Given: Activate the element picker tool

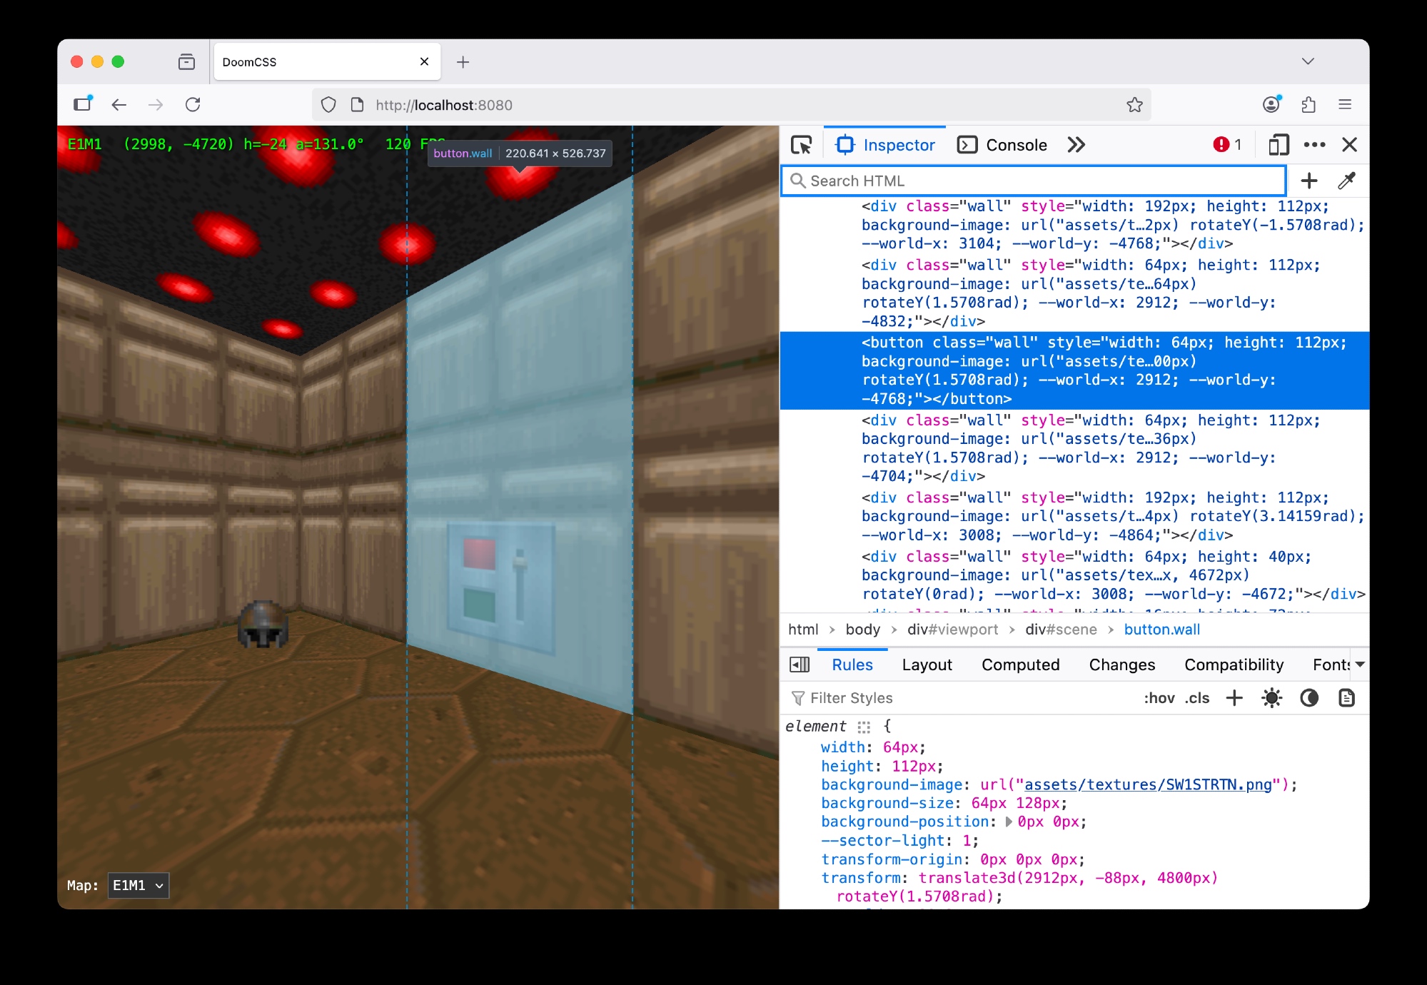Looking at the screenshot, I should click(x=801, y=145).
